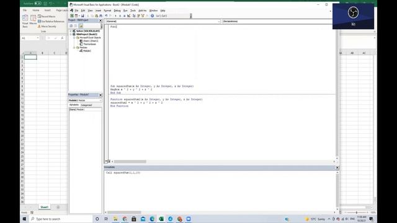Click the Macros button in the Excel ribbon

click(x=33, y=20)
